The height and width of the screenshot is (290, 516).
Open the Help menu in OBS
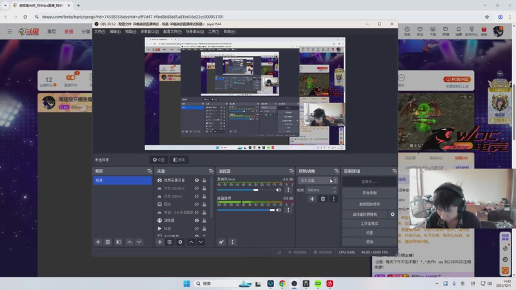click(230, 32)
